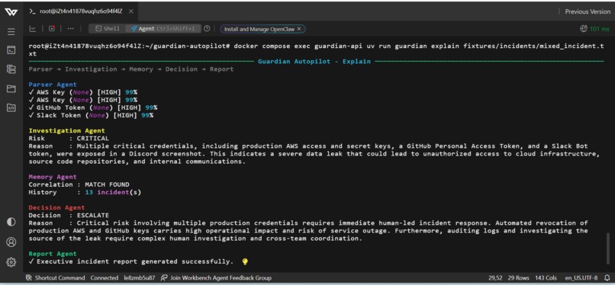
Task: Click the new session icon with red dot
Action: tap(52, 29)
